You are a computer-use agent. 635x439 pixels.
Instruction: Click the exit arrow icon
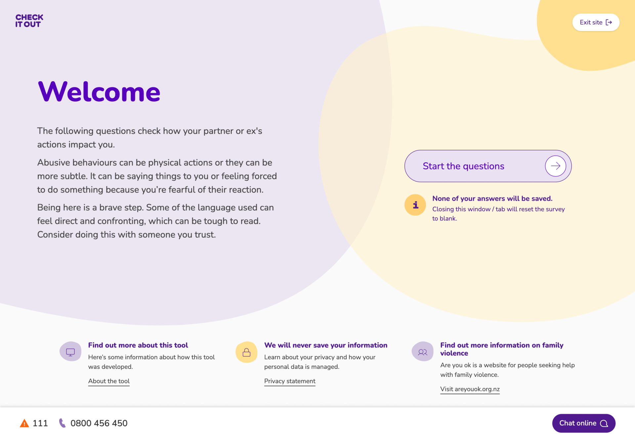[x=609, y=22]
